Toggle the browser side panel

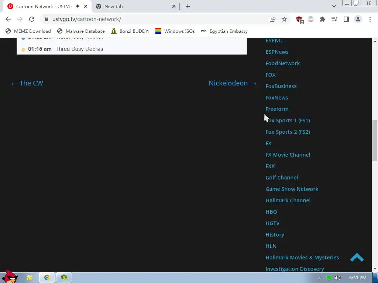[346, 19]
